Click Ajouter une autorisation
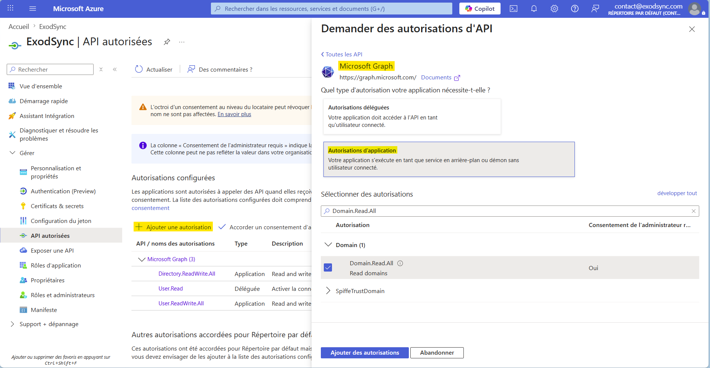This screenshot has height=368, width=710. pos(173,227)
